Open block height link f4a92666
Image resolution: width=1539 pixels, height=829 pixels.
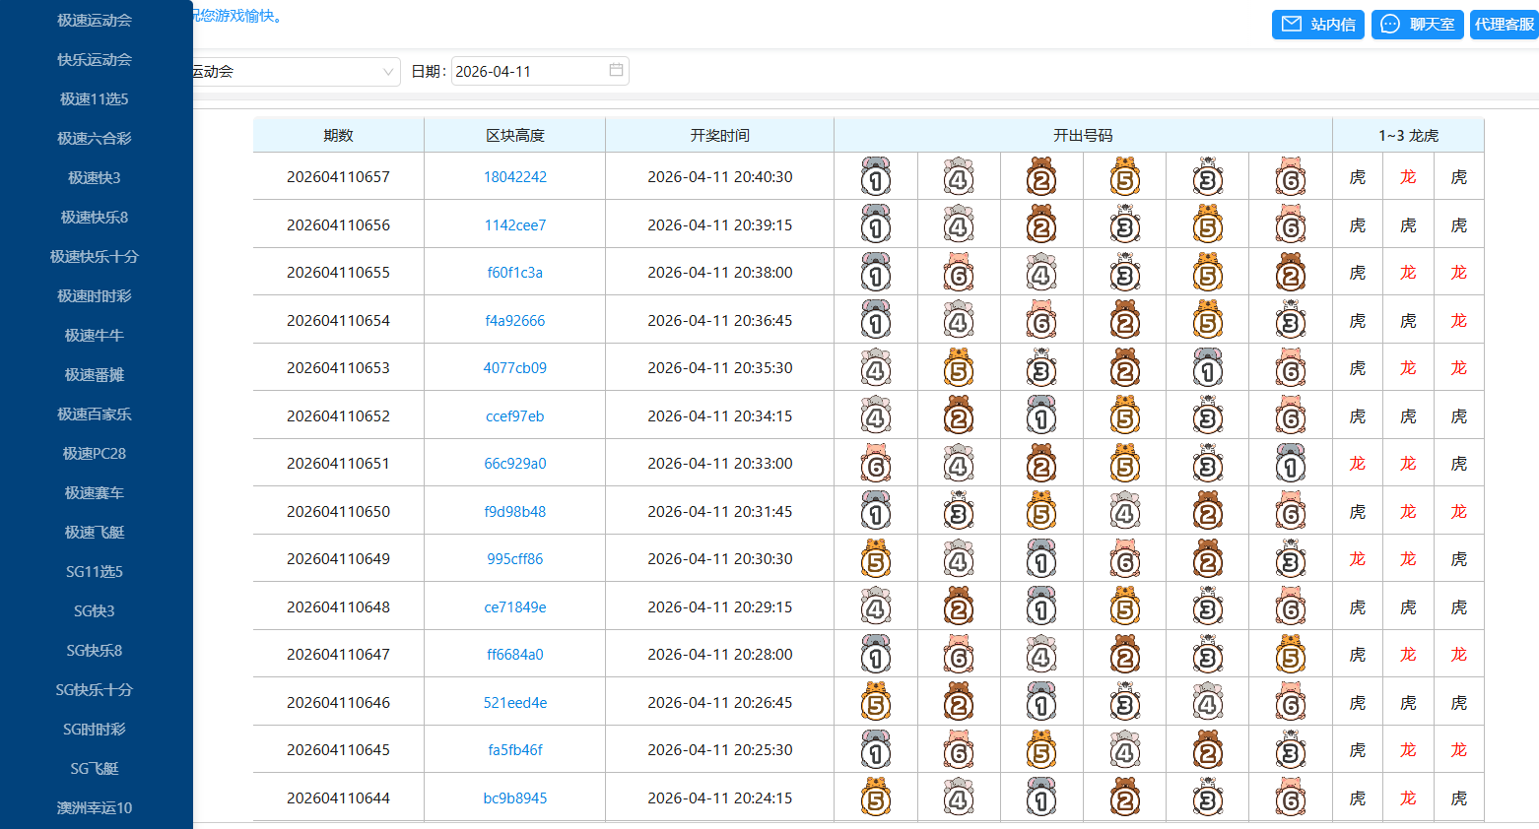click(514, 321)
